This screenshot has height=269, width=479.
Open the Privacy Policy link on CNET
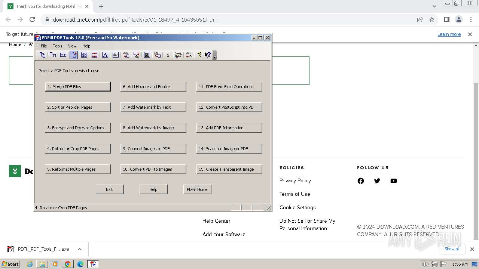295,180
